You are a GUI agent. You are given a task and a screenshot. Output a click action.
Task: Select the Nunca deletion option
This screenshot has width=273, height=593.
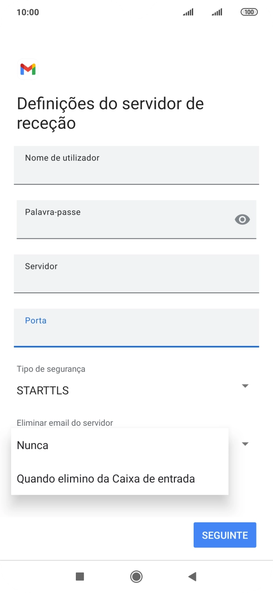coord(32,445)
